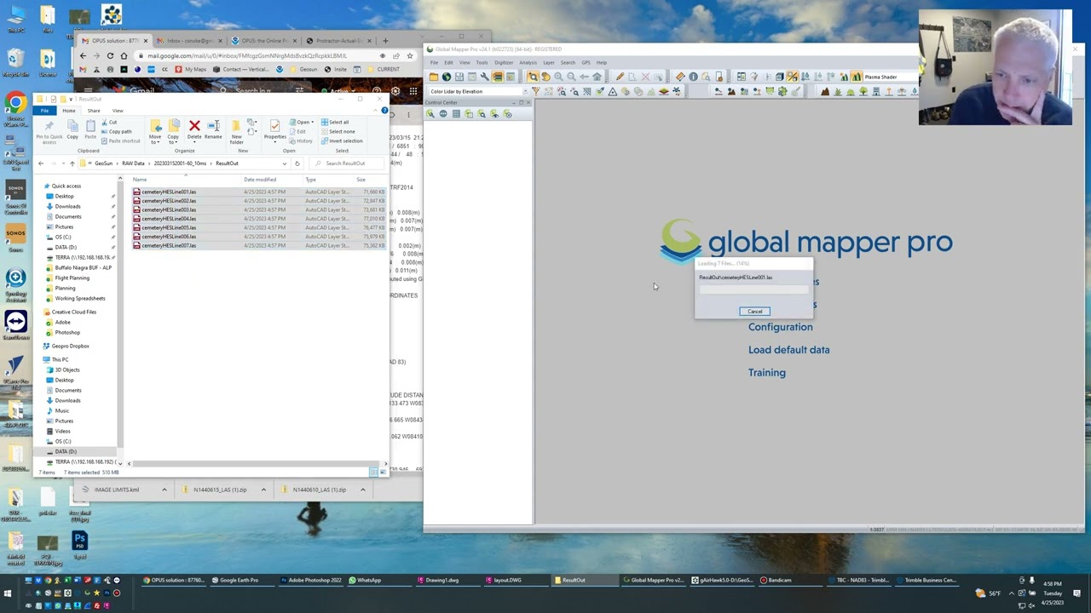Select the Feature Info tool in Global Mapper

693,77
